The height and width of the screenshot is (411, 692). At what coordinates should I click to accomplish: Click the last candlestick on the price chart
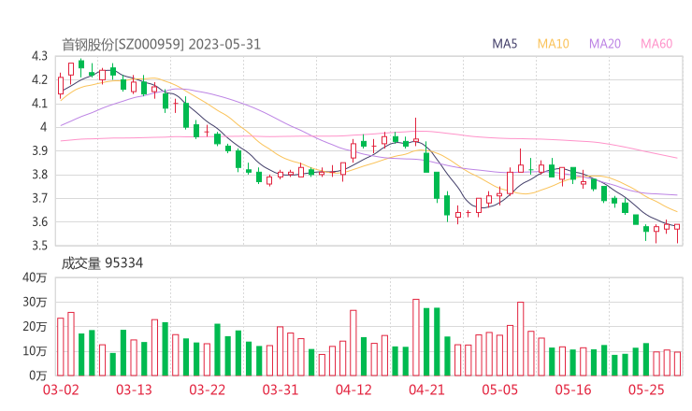677,233
